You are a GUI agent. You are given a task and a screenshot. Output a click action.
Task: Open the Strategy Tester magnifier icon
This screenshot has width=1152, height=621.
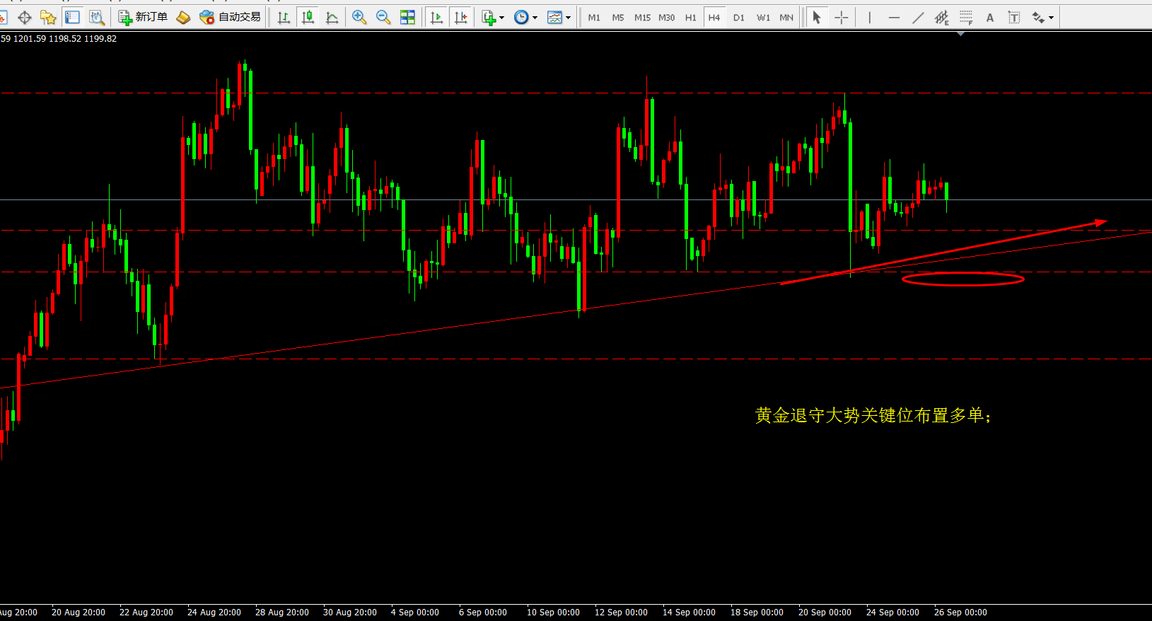pos(96,17)
